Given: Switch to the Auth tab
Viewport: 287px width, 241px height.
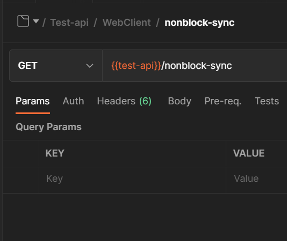Looking at the screenshot, I should (73, 101).
